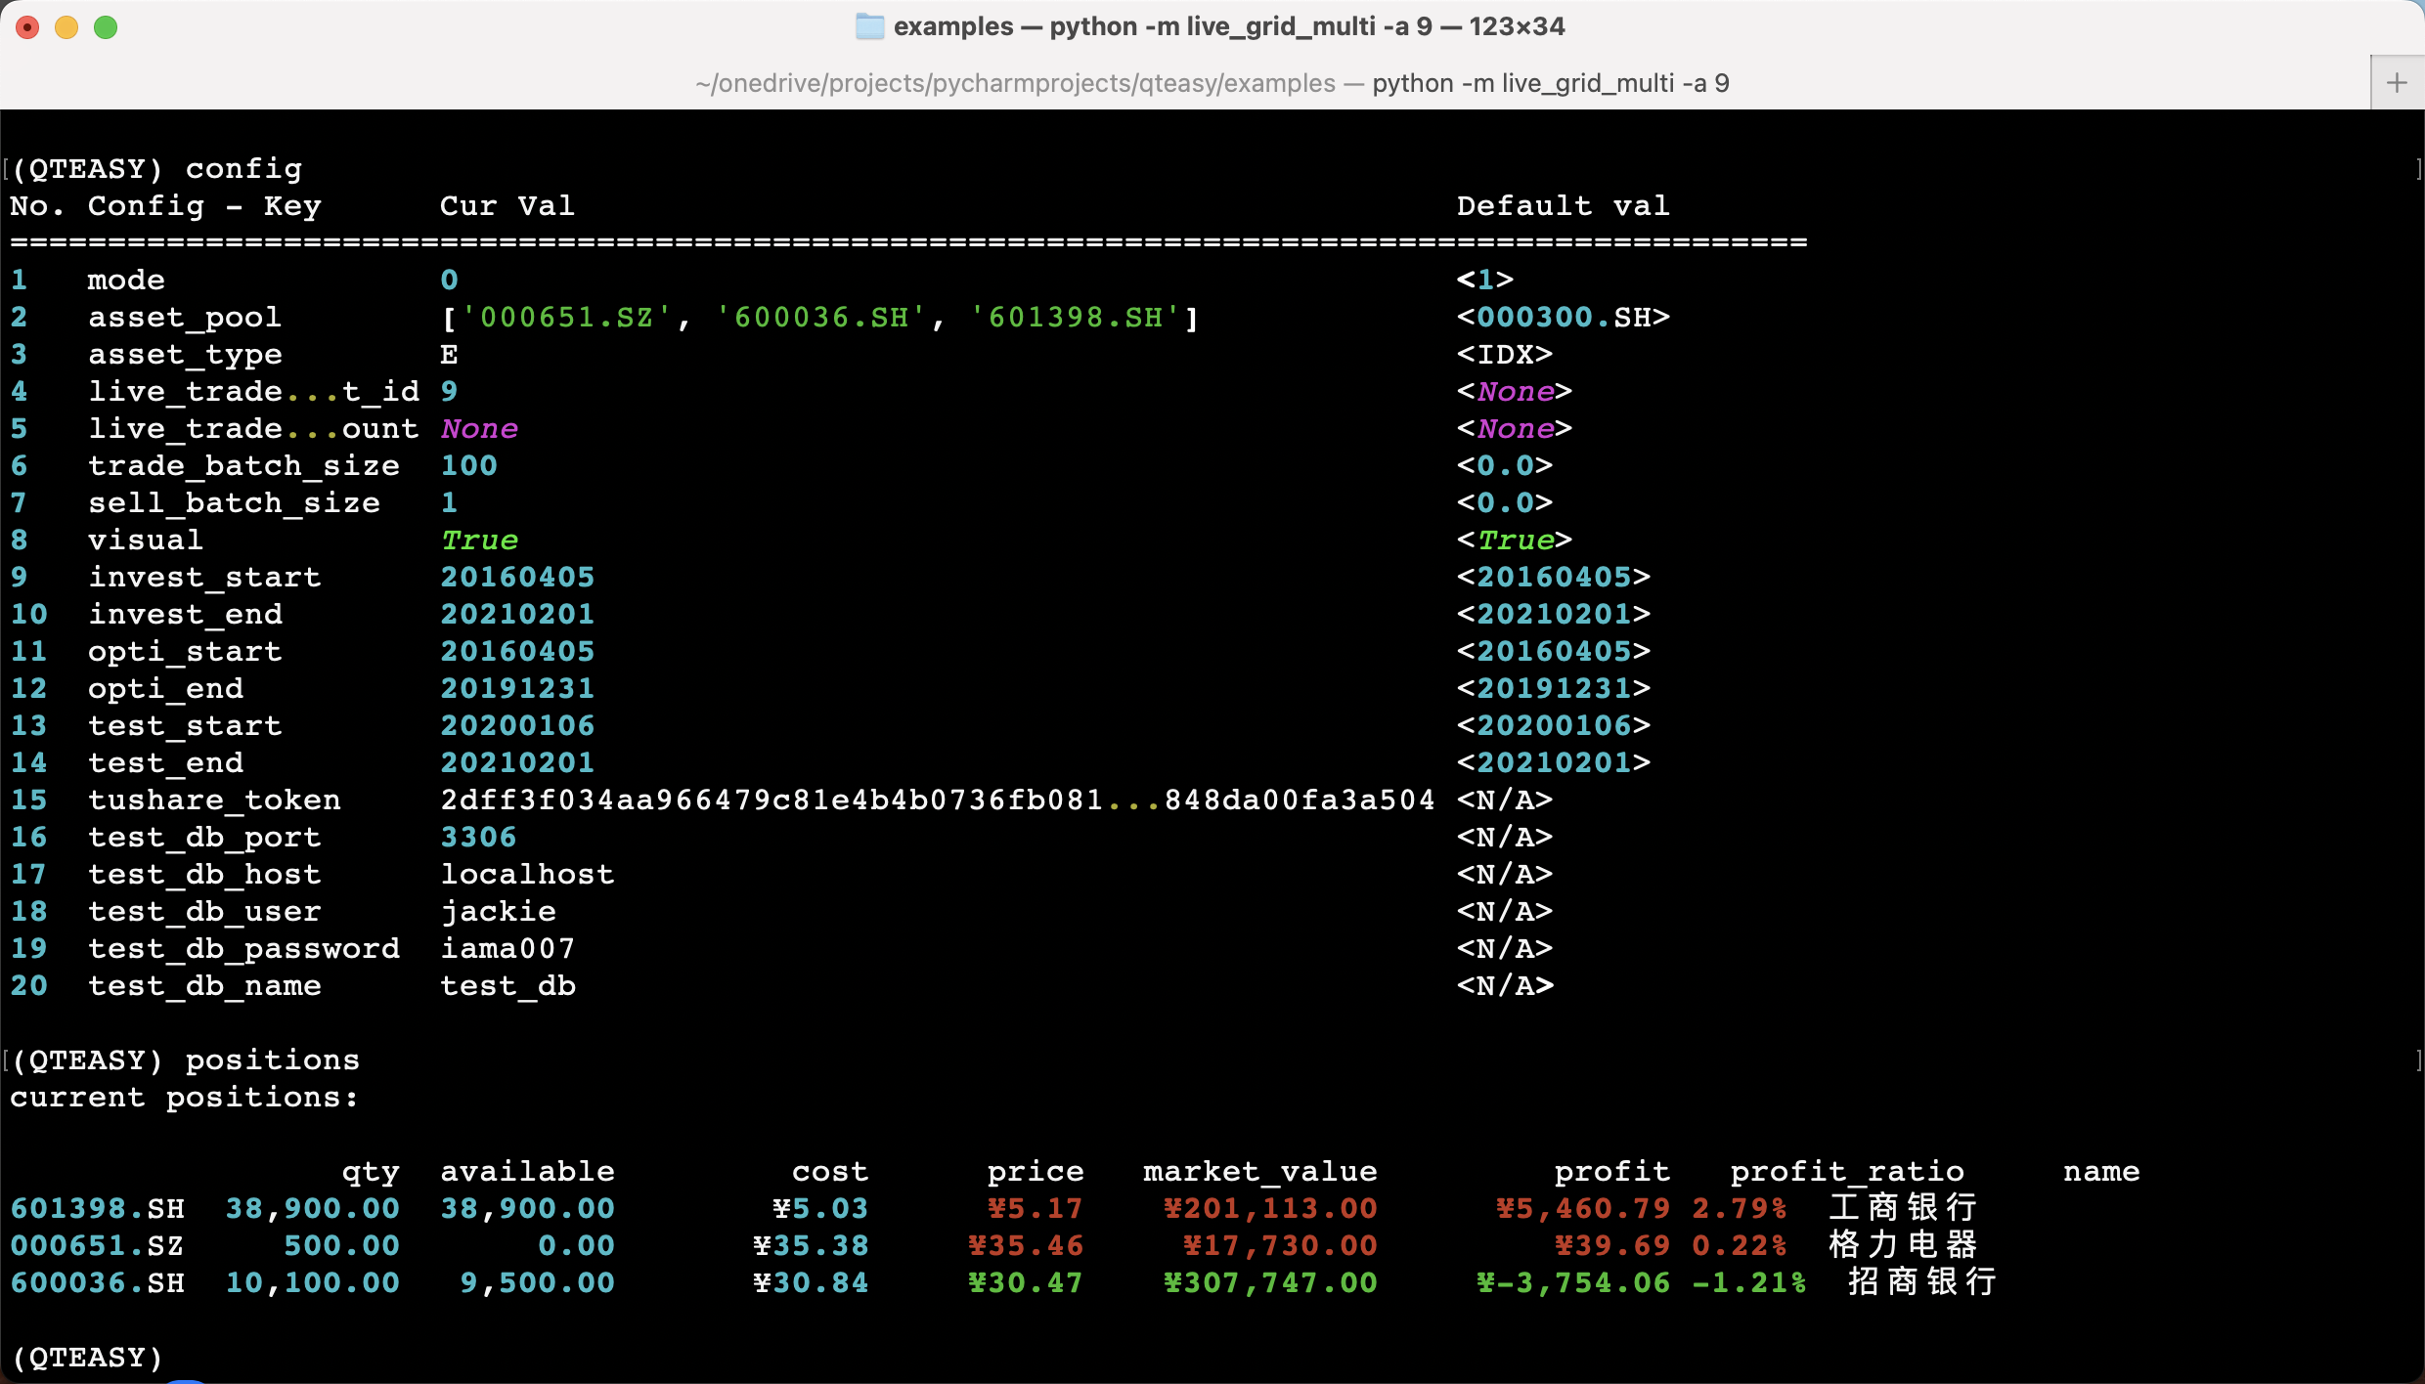Click the 招商银行 name in positions table
This screenshot has height=1384, width=2425.
[1920, 1283]
